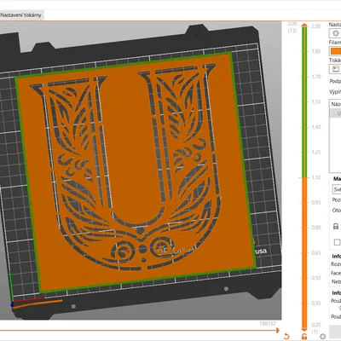341x341 pixels.
Task: Click the orange filament color swatch
Action: [335, 51]
